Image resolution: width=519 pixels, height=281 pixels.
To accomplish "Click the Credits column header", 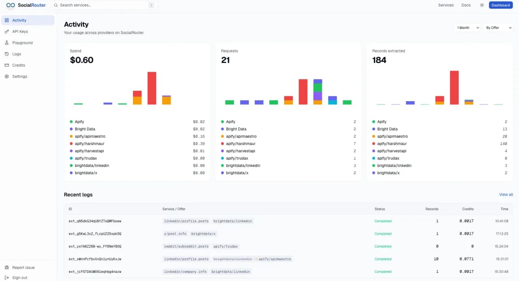I will (x=468, y=209).
